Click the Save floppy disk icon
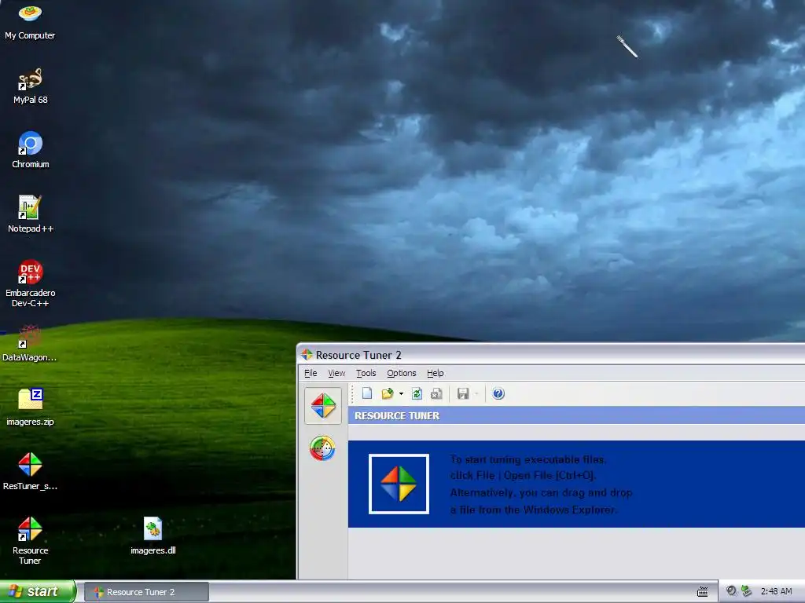 463,393
